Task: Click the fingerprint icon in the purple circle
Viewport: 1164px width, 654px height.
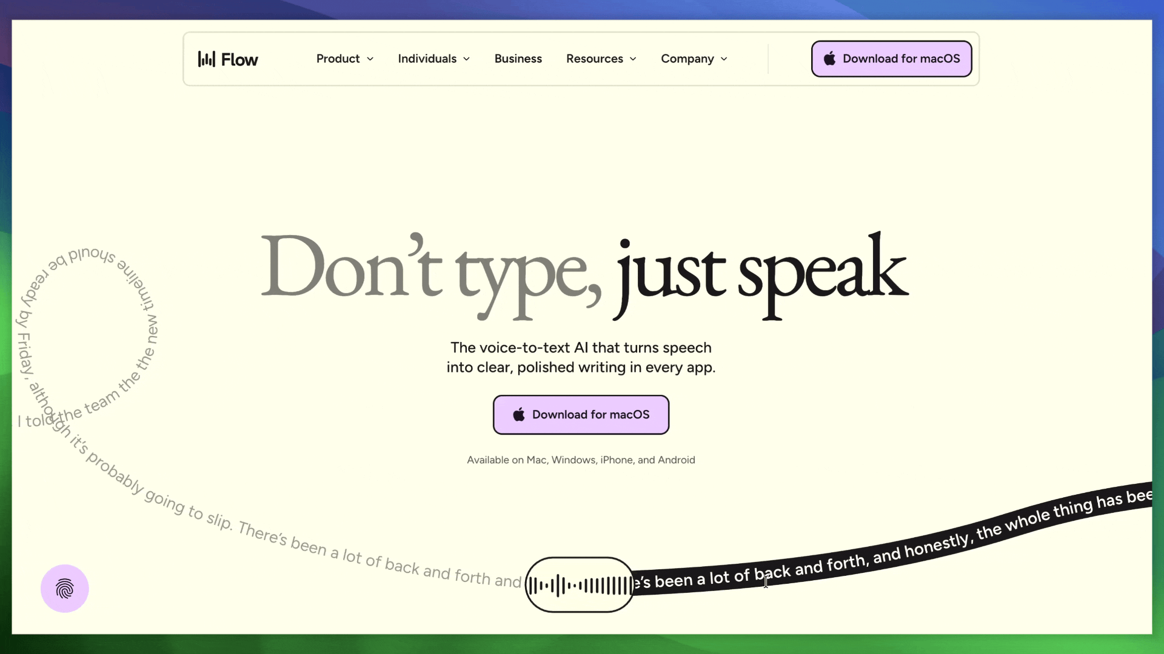Action: tap(65, 589)
